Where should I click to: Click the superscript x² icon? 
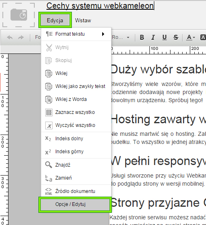(48, 152)
